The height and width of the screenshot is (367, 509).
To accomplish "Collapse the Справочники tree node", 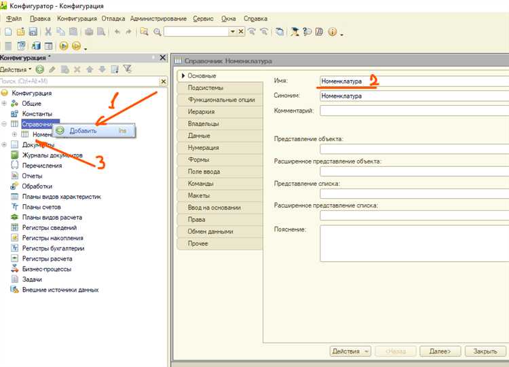I will click(x=4, y=124).
